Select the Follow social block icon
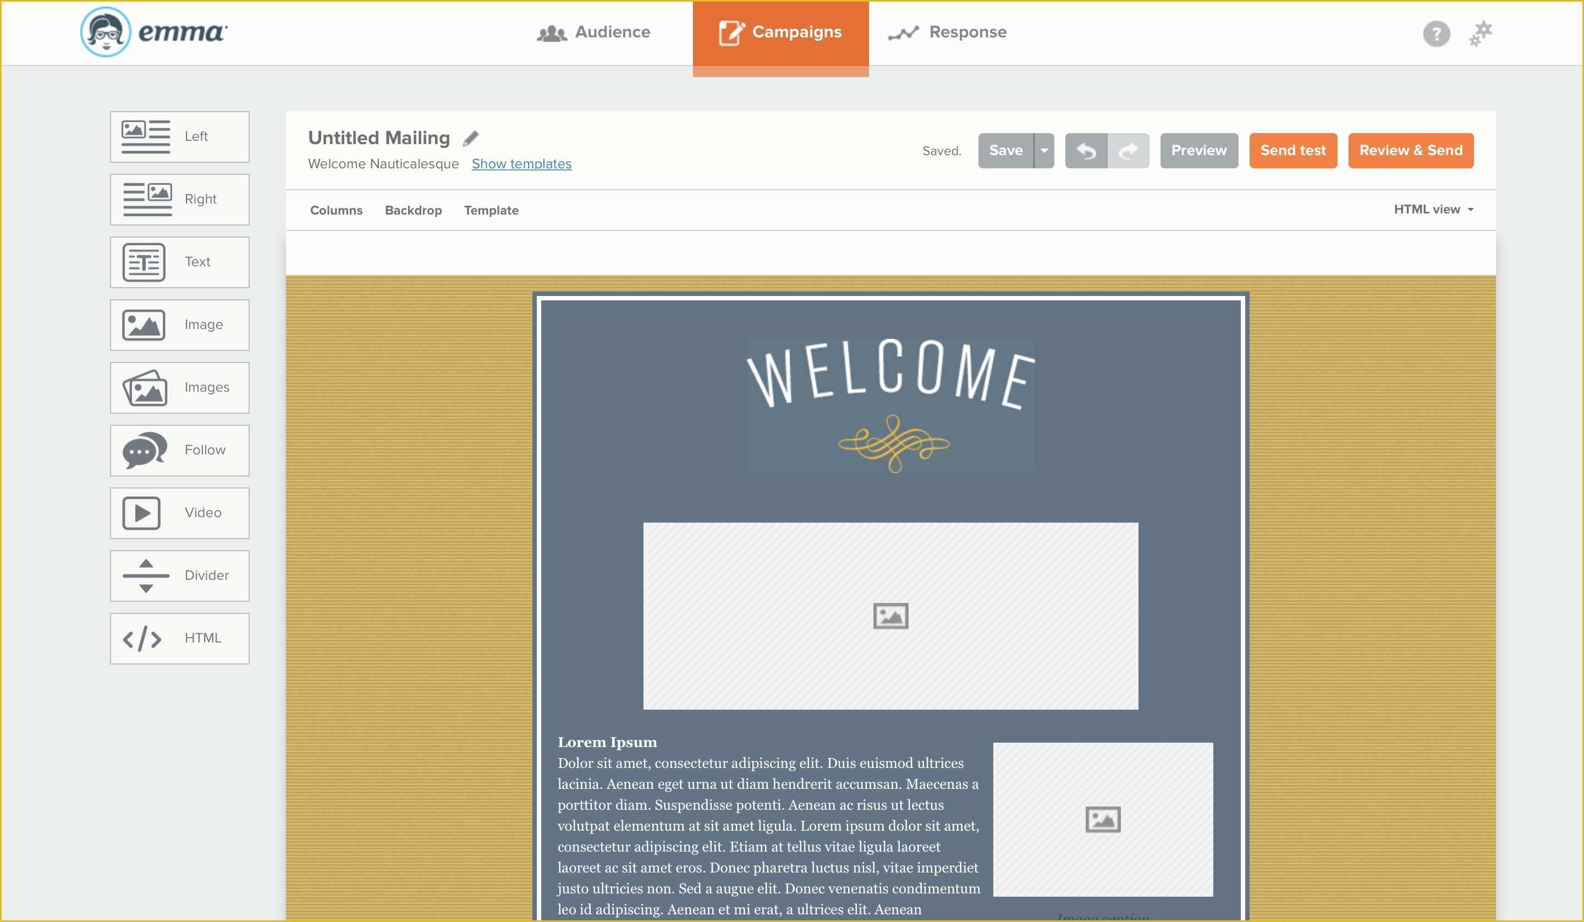 pos(144,449)
